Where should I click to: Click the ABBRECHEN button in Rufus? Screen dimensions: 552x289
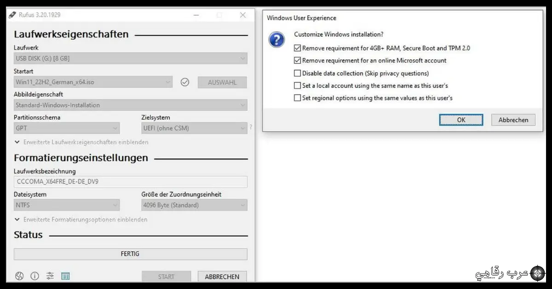pos(222,277)
